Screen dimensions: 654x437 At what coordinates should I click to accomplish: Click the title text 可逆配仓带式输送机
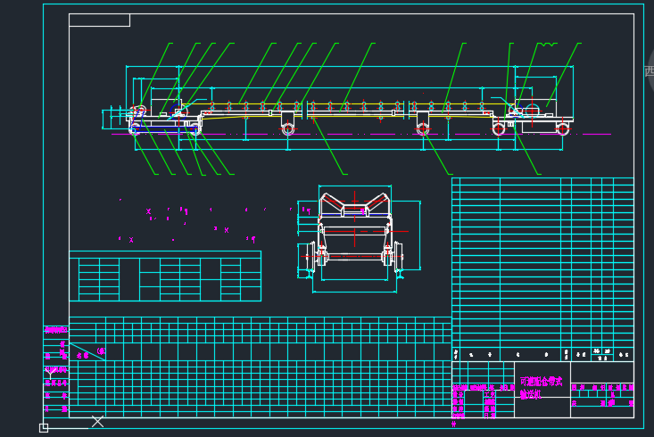click(541, 388)
